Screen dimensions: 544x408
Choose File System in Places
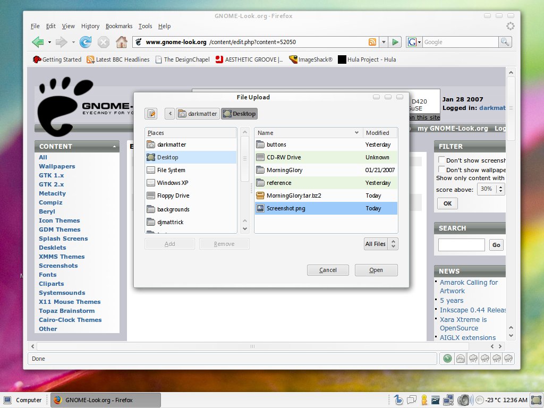pyautogui.click(x=191, y=170)
